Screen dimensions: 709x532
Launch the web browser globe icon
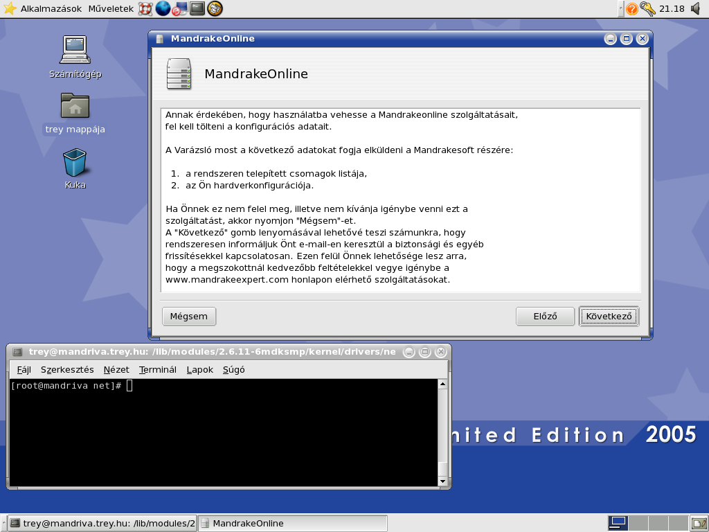tap(163, 8)
